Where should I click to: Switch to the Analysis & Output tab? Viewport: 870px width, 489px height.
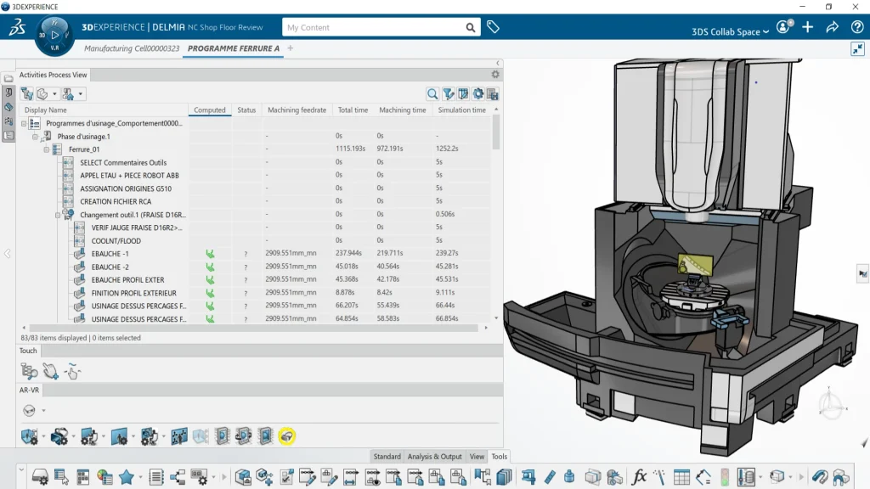pyautogui.click(x=434, y=457)
